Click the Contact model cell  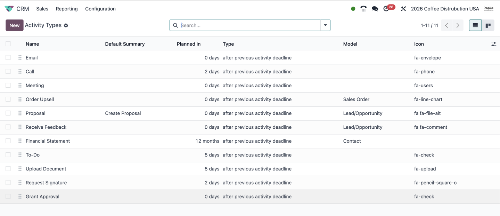click(352, 141)
